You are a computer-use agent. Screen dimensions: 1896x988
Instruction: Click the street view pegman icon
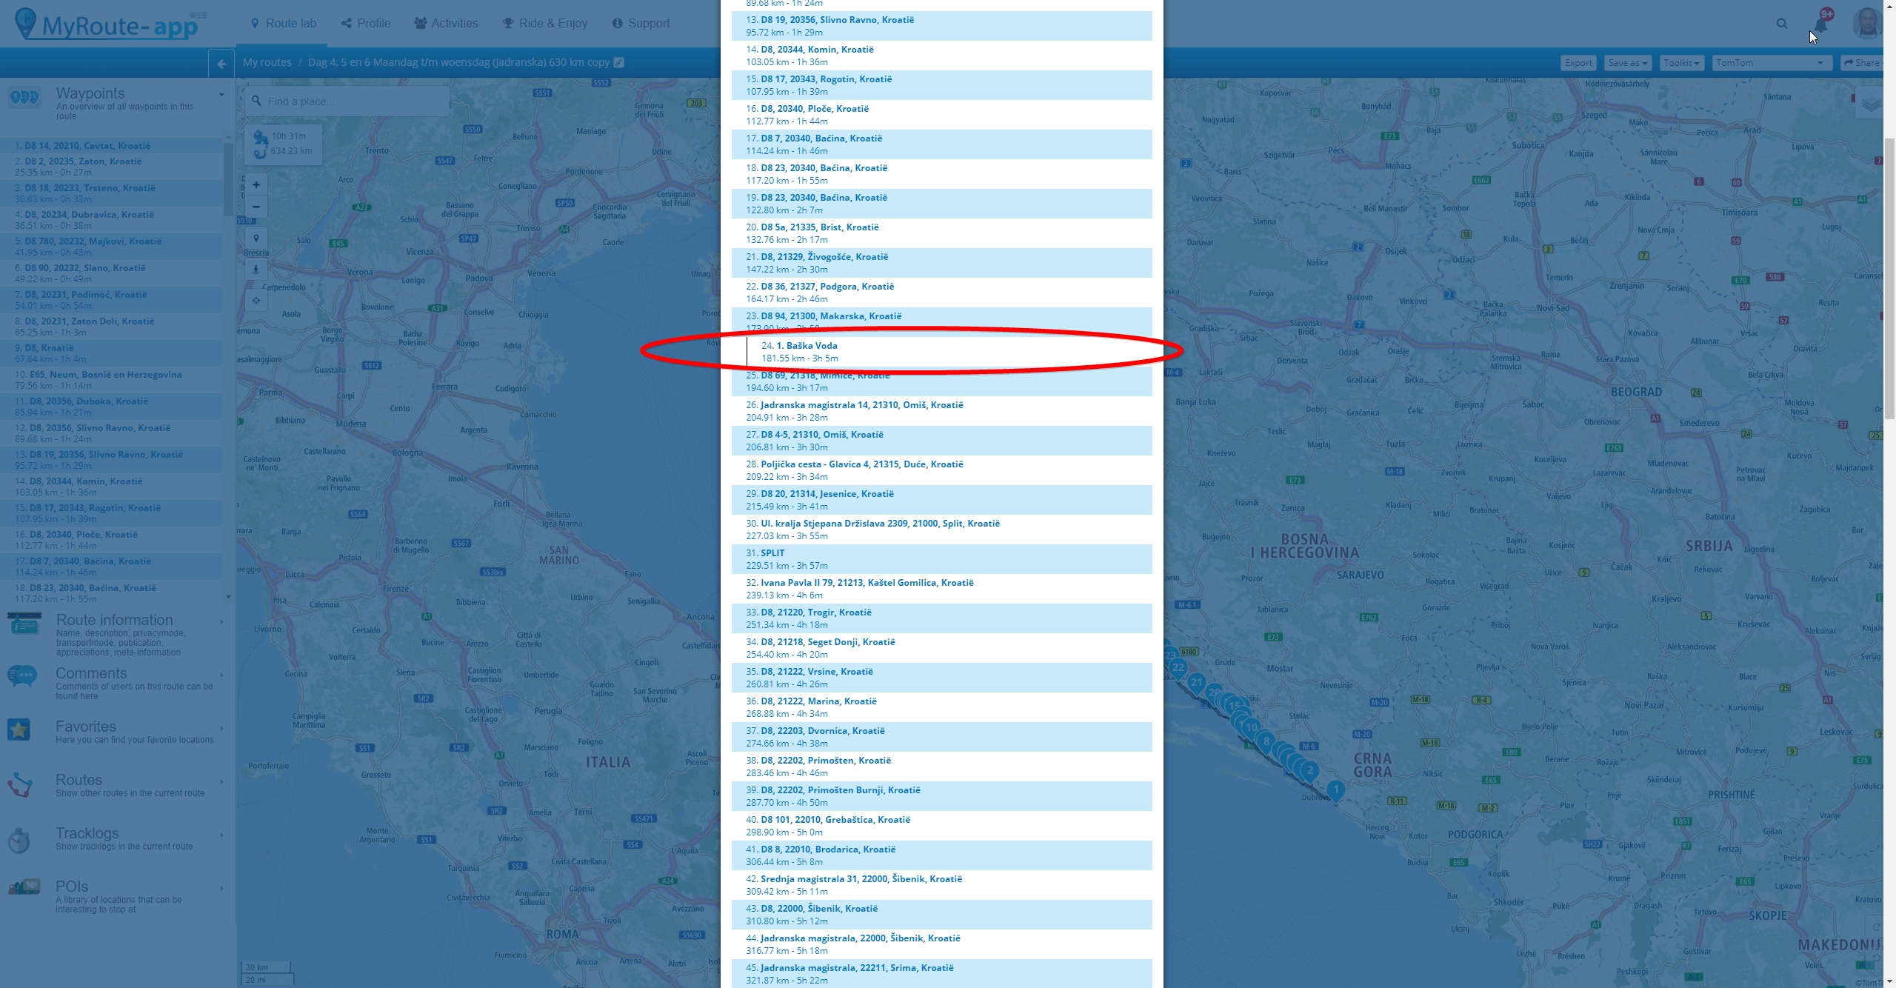[256, 270]
